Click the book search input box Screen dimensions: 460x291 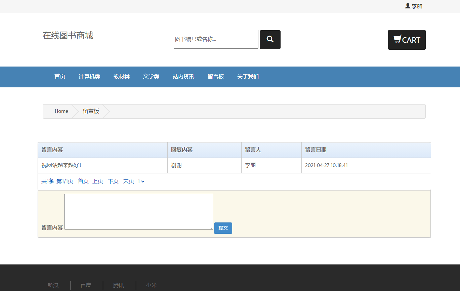point(216,39)
